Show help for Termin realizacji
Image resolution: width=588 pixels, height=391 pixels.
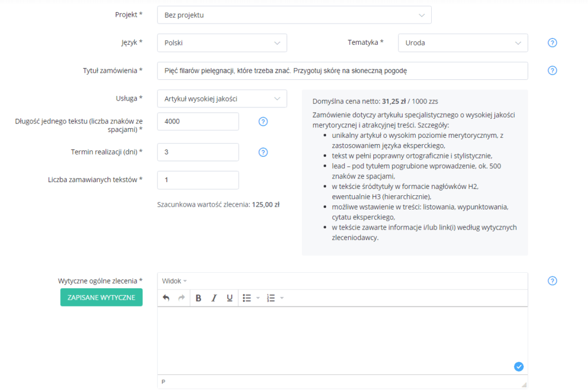pos(263,152)
